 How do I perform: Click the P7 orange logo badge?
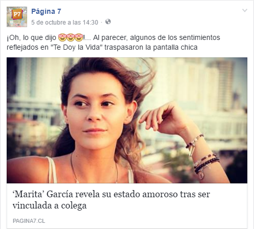[x=17, y=14]
